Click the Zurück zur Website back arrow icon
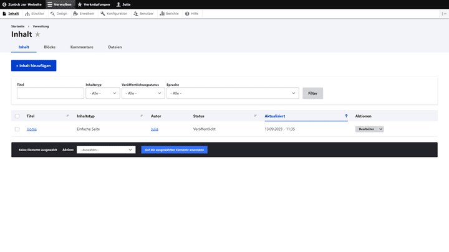This screenshot has height=252, width=449. [x=4, y=4]
